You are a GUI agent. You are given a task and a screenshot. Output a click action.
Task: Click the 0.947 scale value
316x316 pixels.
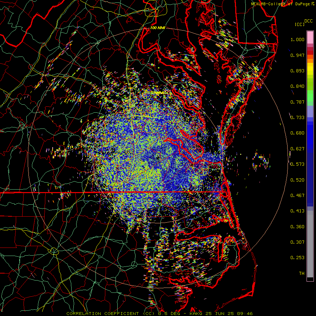[x=297, y=55]
